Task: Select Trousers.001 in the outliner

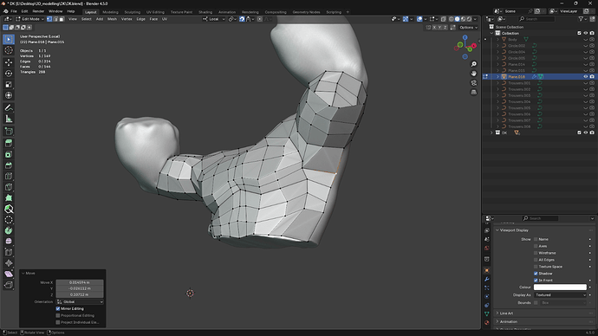Action: coord(519,83)
